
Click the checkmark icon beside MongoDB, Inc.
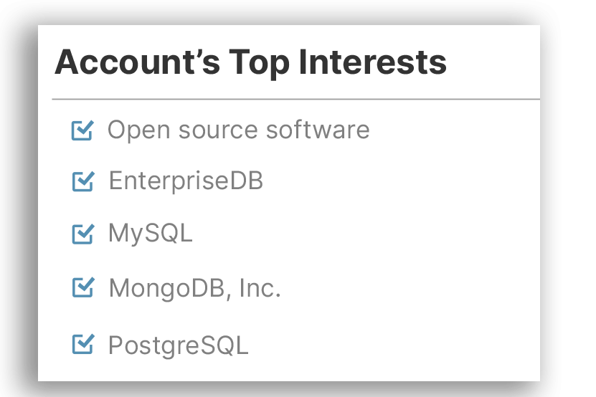83,287
